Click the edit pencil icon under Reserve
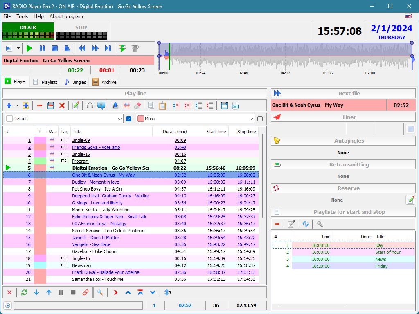The image size is (419, 314). [410, 200]
